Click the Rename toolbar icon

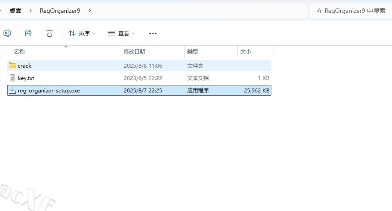[7, 33]
